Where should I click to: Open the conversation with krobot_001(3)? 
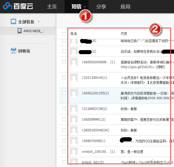tap(93, 162)
